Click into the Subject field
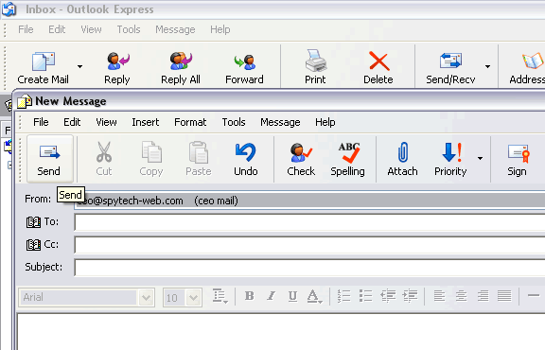The height and width of the screenshot is (350, 545). [x=309, y=268]
